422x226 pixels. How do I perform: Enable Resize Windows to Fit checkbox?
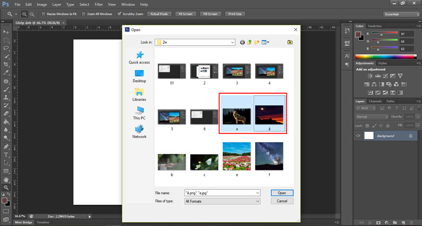pos(43,14)
